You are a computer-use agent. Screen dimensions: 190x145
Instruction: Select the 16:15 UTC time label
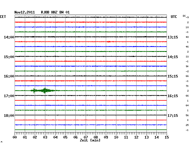click(173, 96)
